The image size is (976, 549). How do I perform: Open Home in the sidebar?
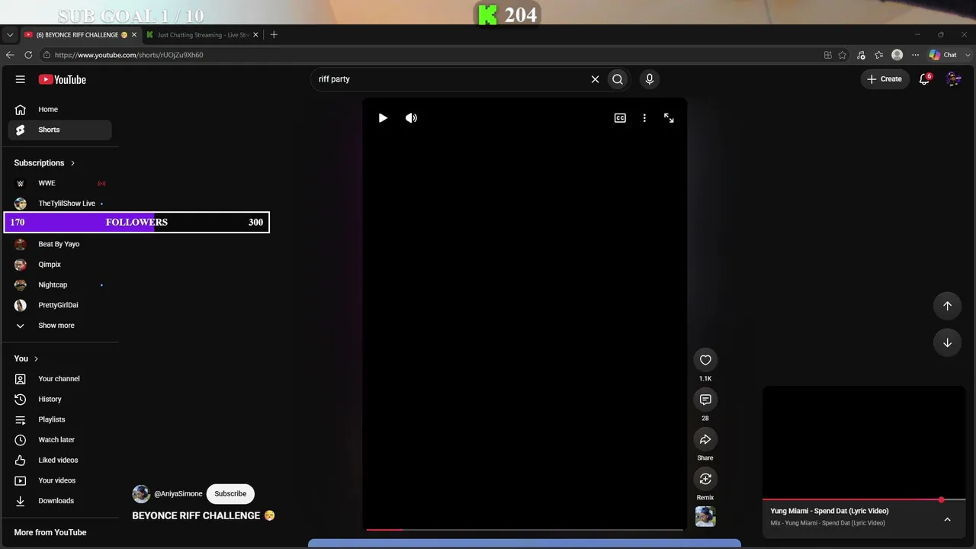tap(60, 110)
